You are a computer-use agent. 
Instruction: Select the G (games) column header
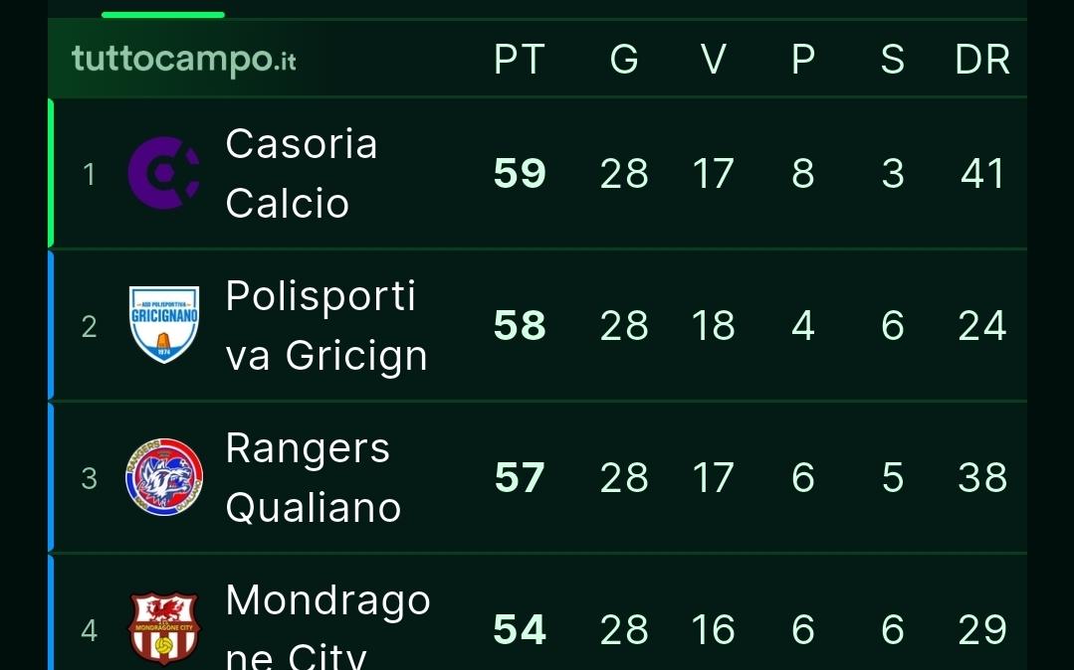(624, 59)
